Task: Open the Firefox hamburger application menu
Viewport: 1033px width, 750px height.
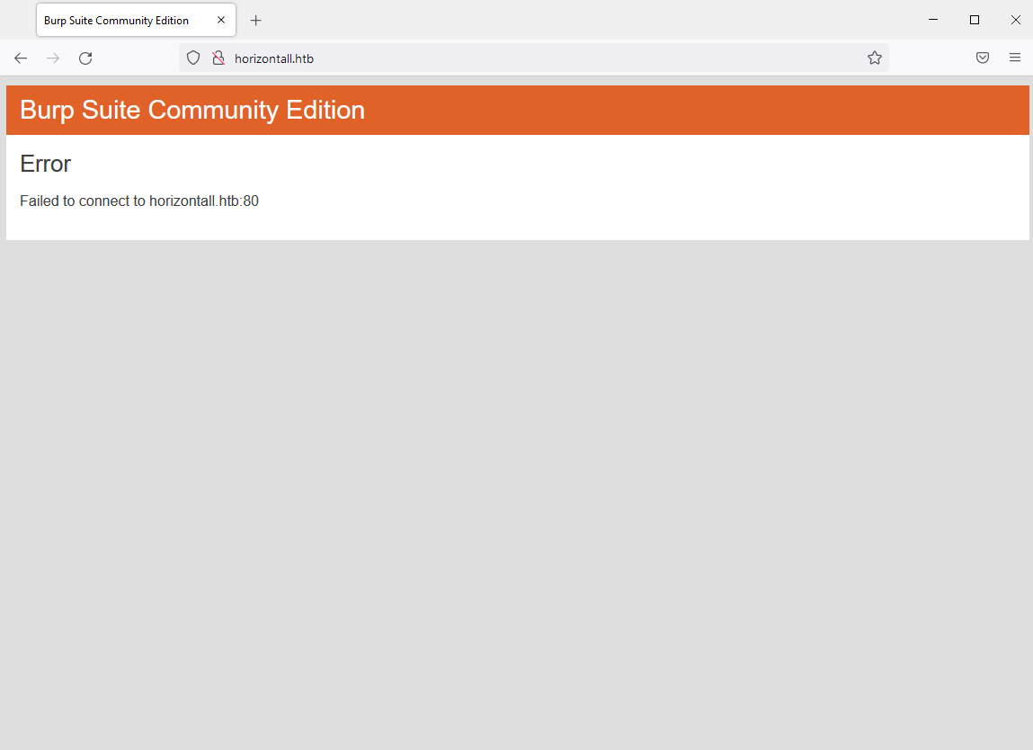Action: (1015, 58)
